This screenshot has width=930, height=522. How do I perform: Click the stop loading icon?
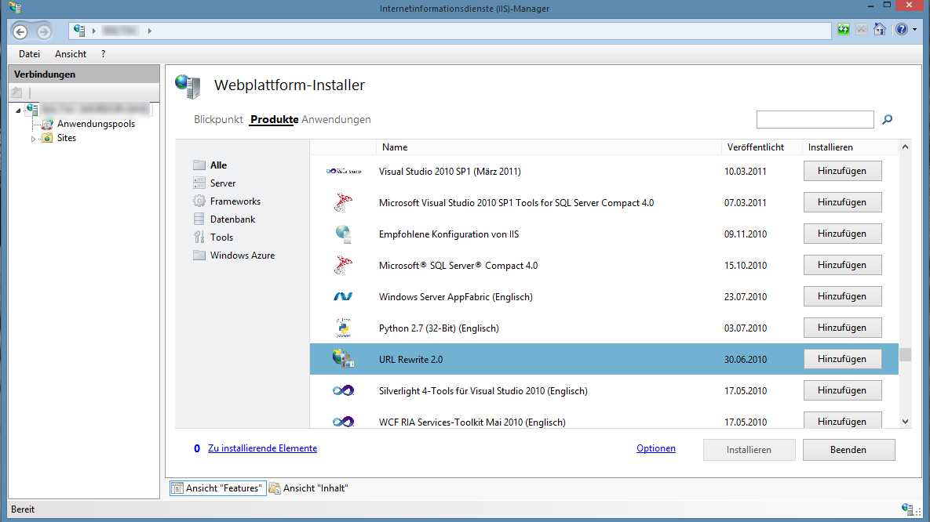(x=862, y=30)
